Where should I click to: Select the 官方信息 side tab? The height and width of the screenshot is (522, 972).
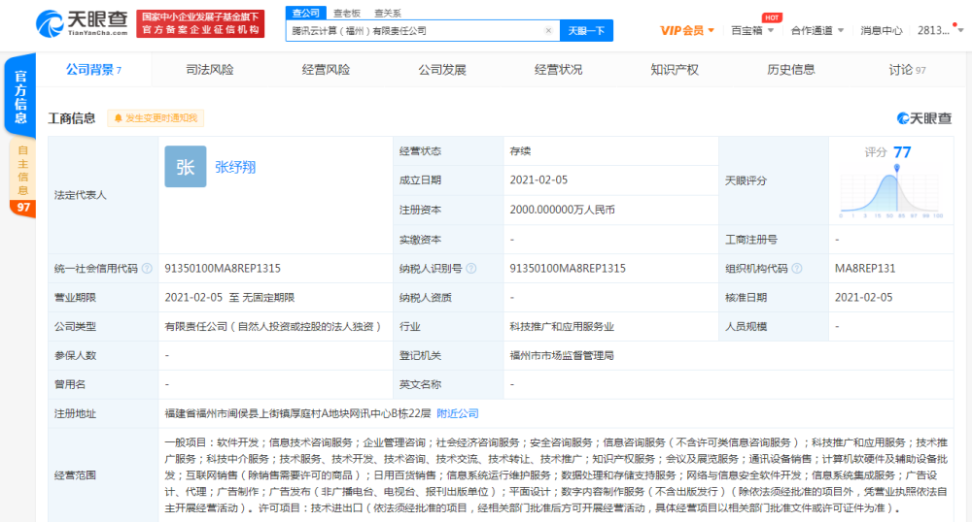(20, 96)
